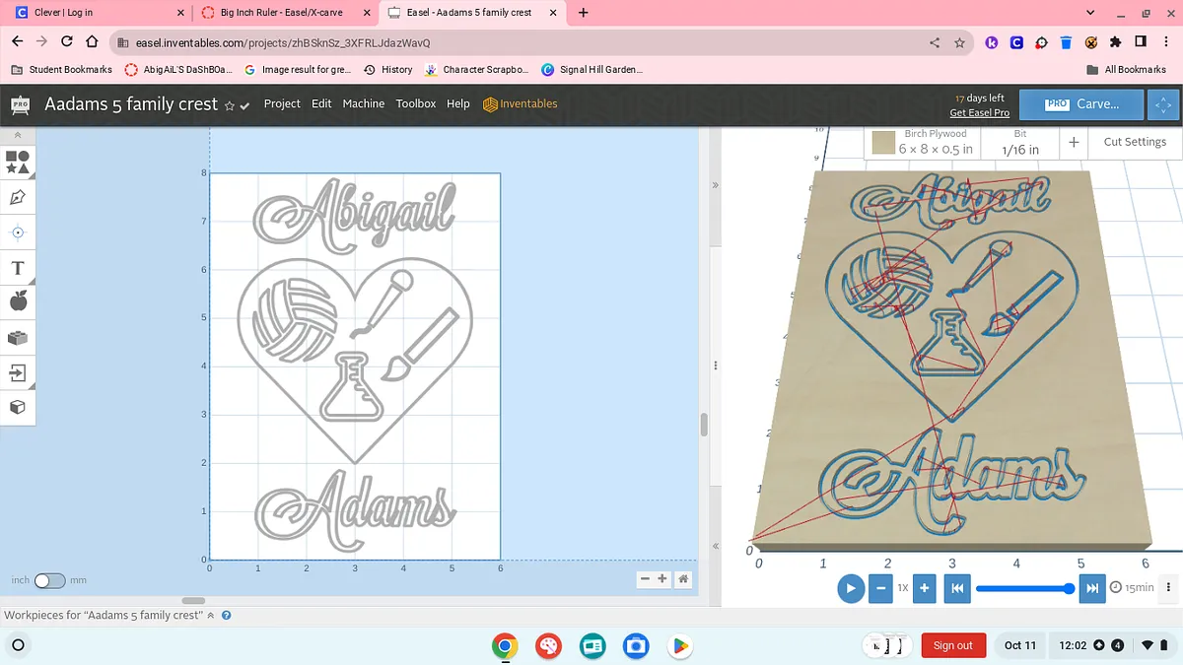
Task: Open the Shapes tool in left toolbar
Action: [x=18, y=162]
